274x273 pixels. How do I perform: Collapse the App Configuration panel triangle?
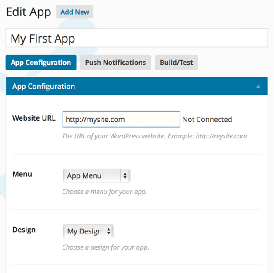pos(258,86)
